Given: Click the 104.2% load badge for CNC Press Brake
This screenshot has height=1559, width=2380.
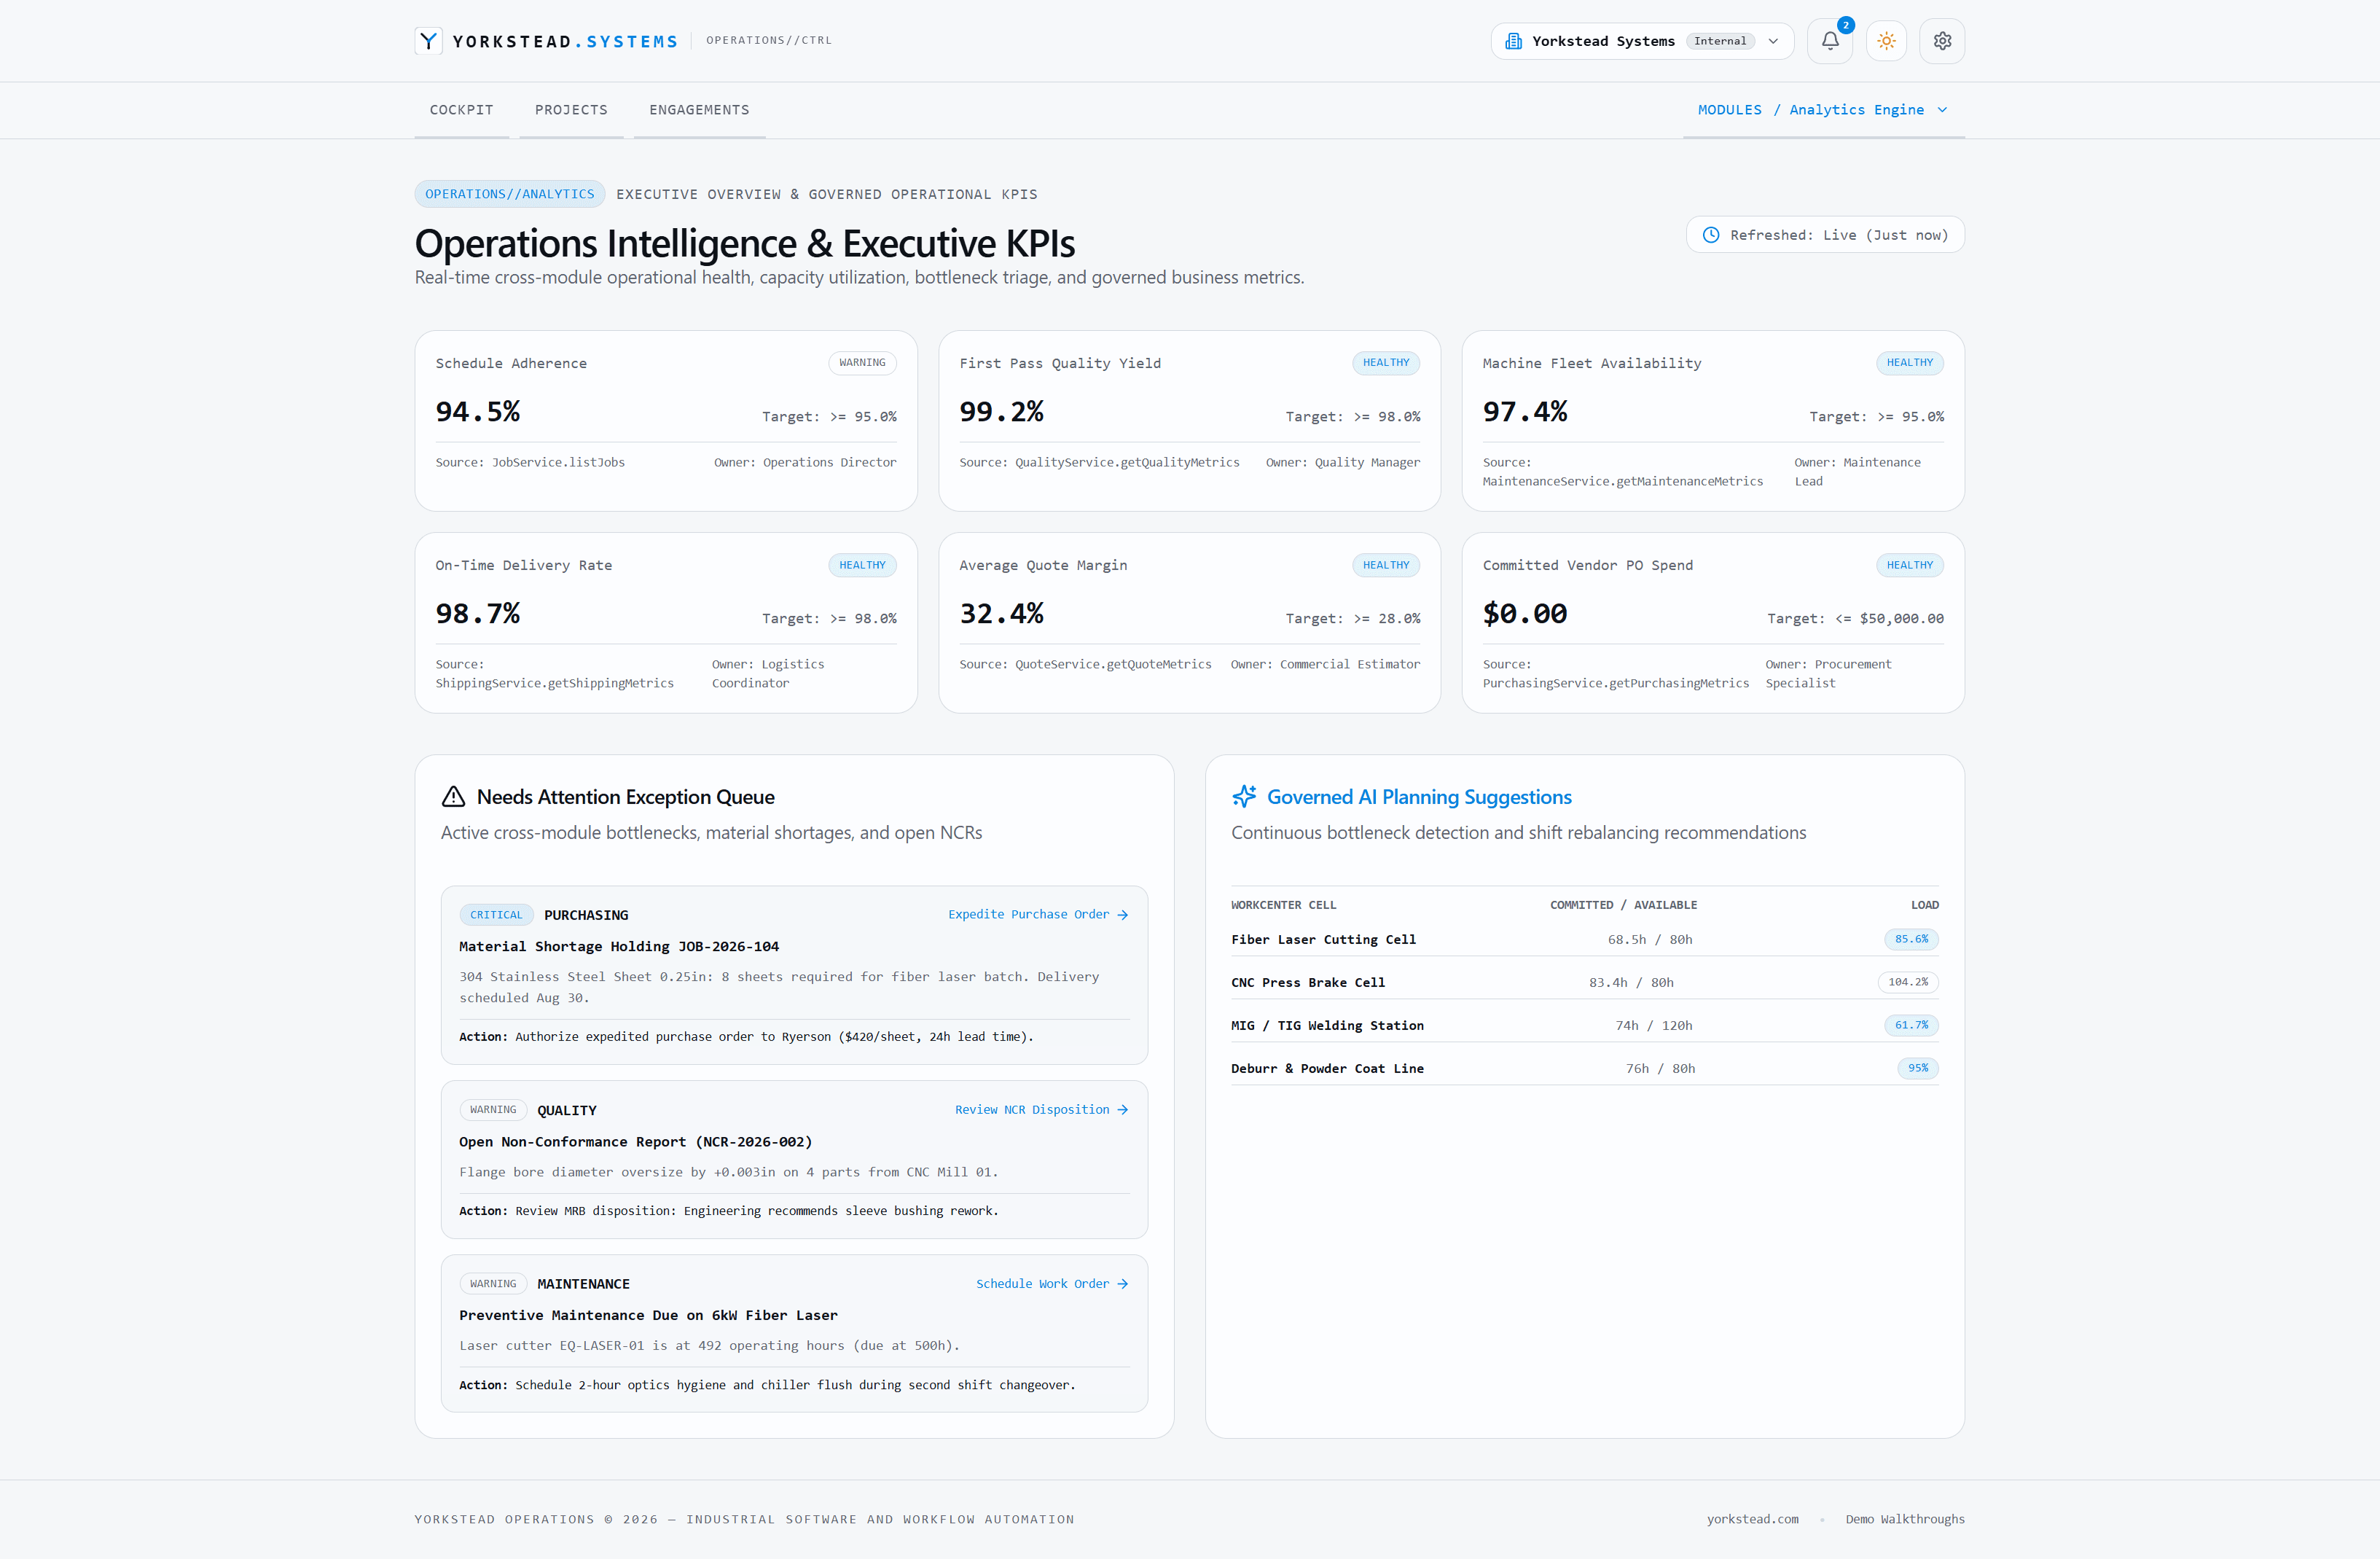Looking at the screenshot, I should 1908,982.
